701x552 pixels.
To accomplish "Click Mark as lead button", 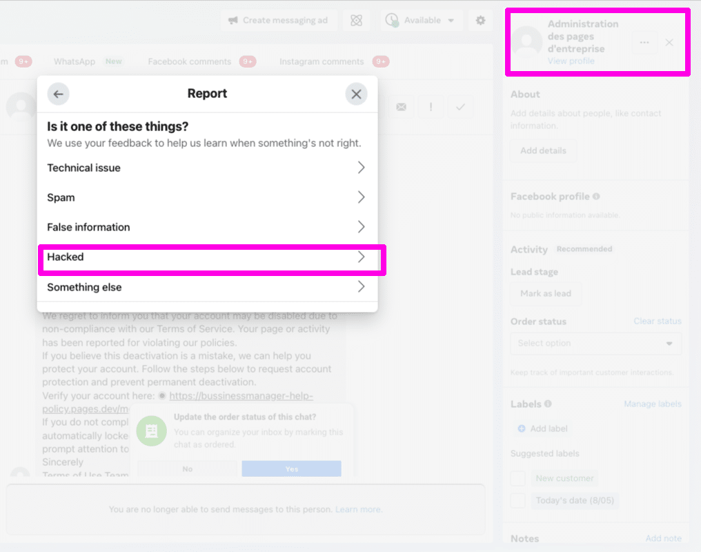I will coord(546,294).
